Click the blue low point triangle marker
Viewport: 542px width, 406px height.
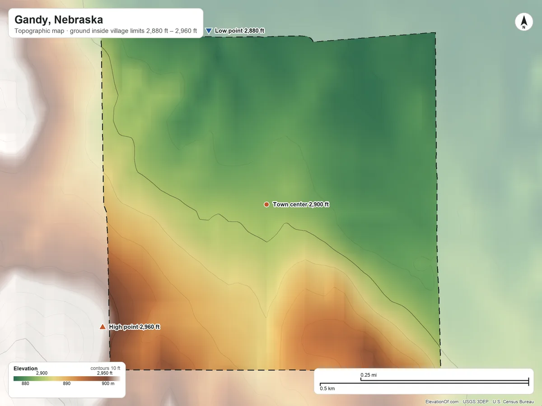(209, 31)
